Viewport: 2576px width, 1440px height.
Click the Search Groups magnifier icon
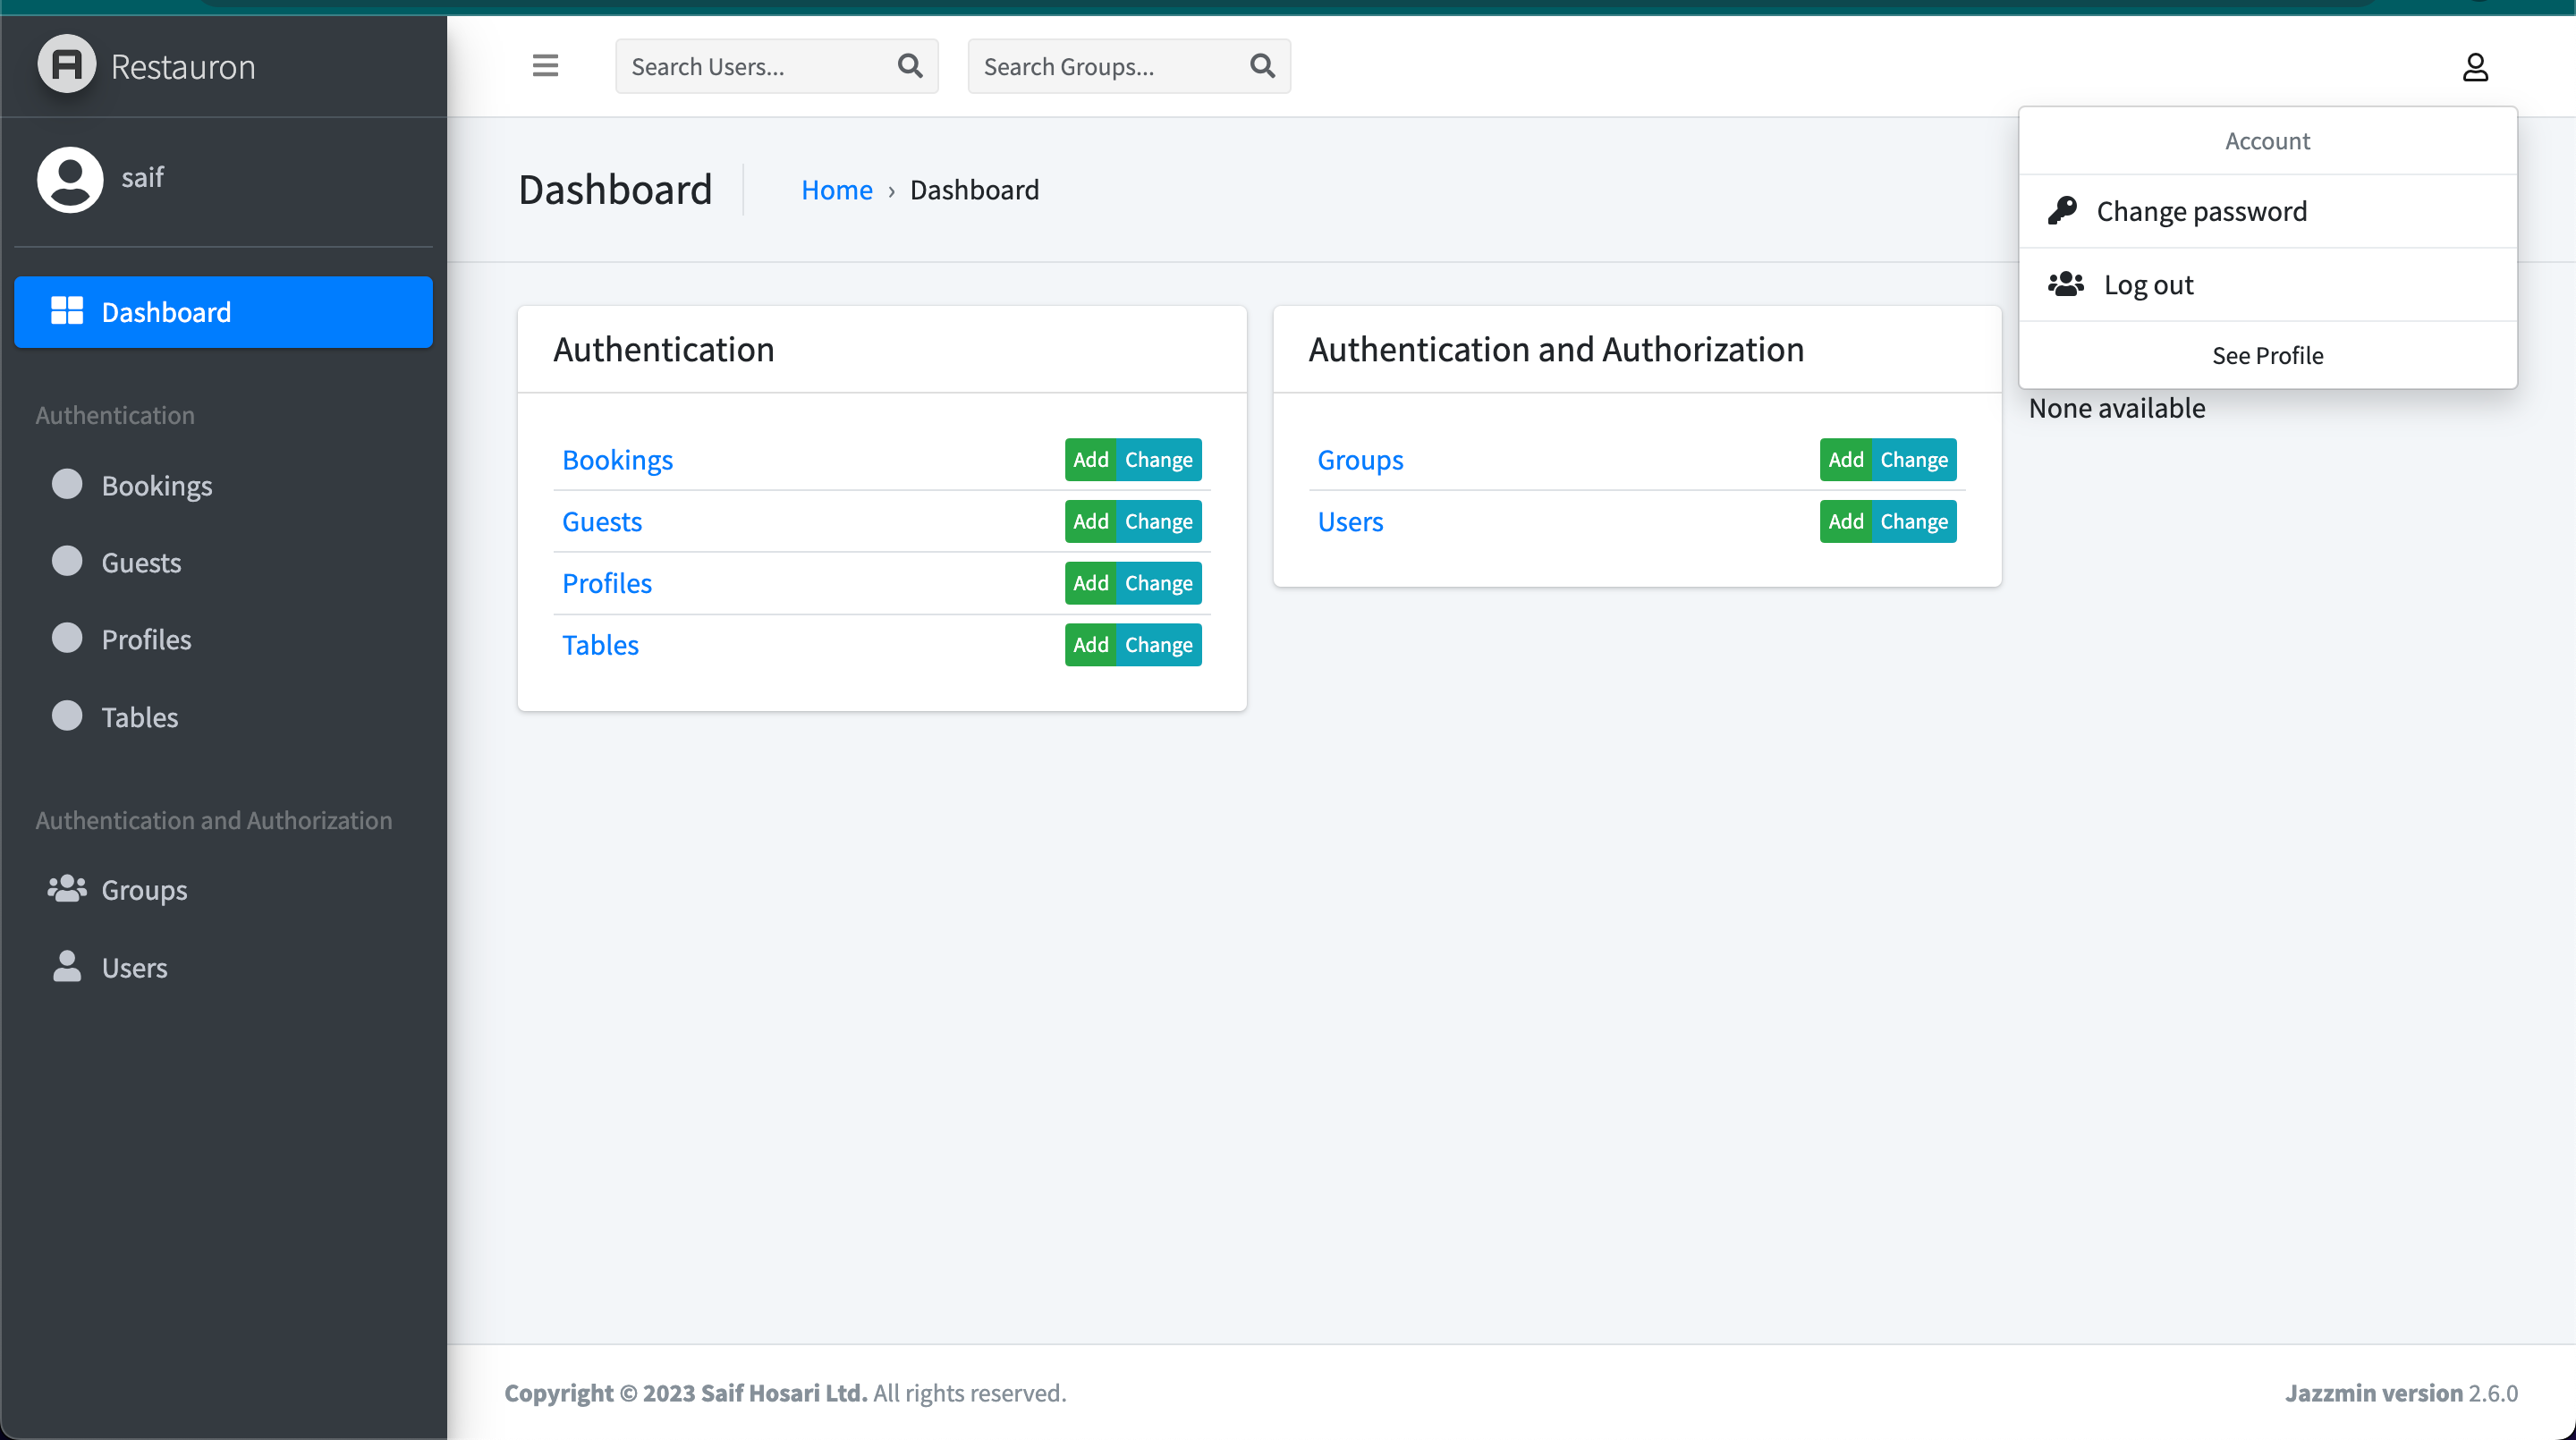pyautogui.click(x=1261, y=65)
